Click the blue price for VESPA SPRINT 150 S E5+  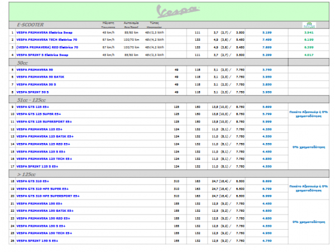pyautogui.click(x=267, y=241)
